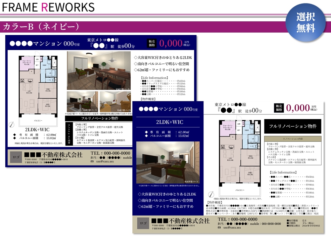Click the 選択無料 round blue badge

[305, 22]
